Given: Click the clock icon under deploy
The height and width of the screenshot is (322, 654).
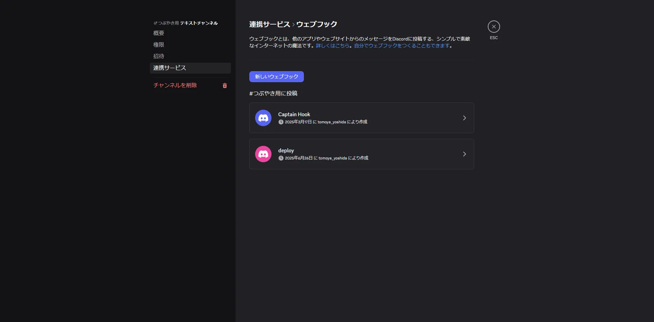Looking at the screenshot, I should click(281, 158).
